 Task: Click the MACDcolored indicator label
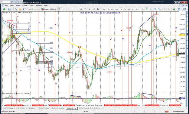(16, 94)
